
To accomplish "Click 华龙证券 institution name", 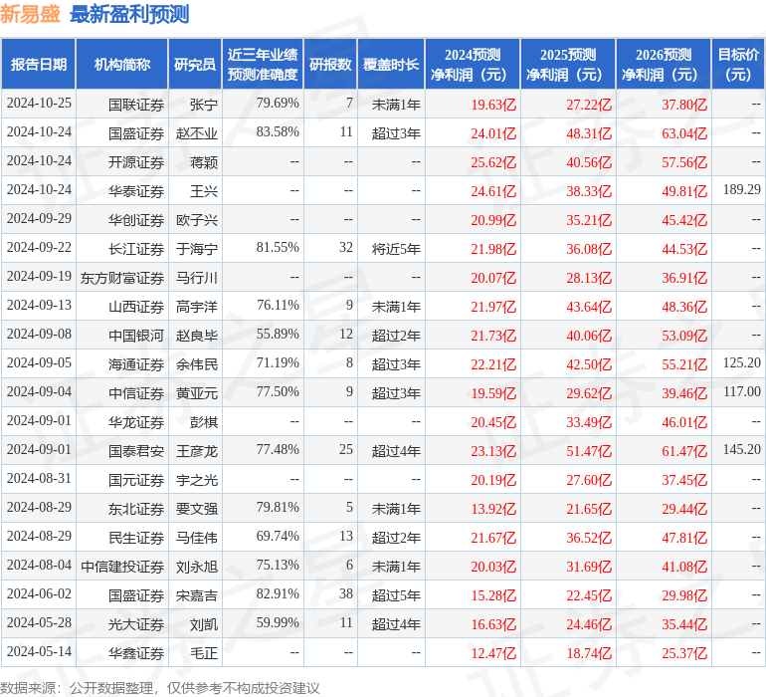I will point(136,422).
